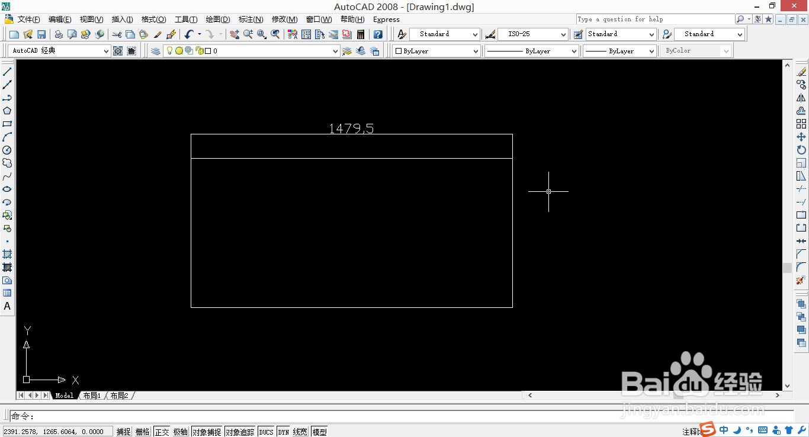Select the Array modify tool
809x437 pixels.
(801, 124)
